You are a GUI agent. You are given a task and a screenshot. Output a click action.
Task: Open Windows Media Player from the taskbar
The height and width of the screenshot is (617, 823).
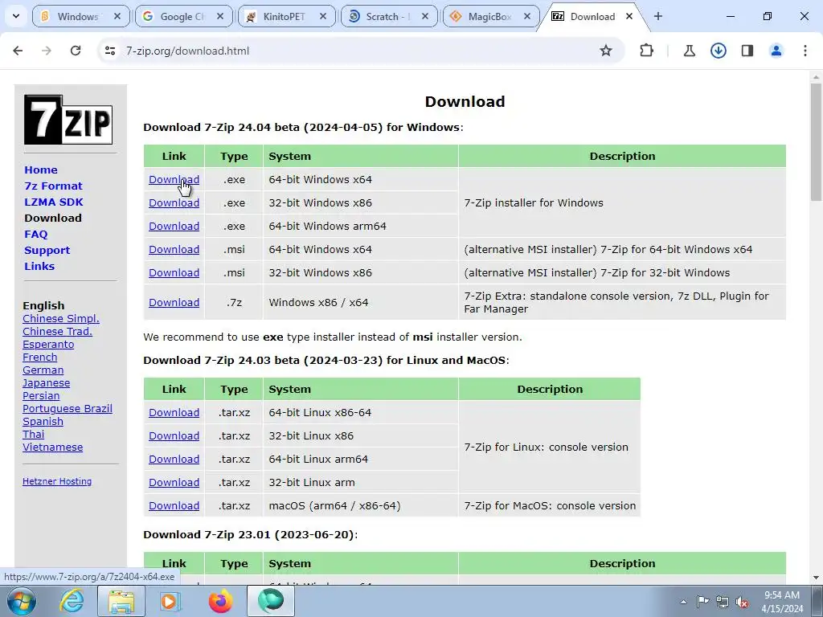click(170, 601)
